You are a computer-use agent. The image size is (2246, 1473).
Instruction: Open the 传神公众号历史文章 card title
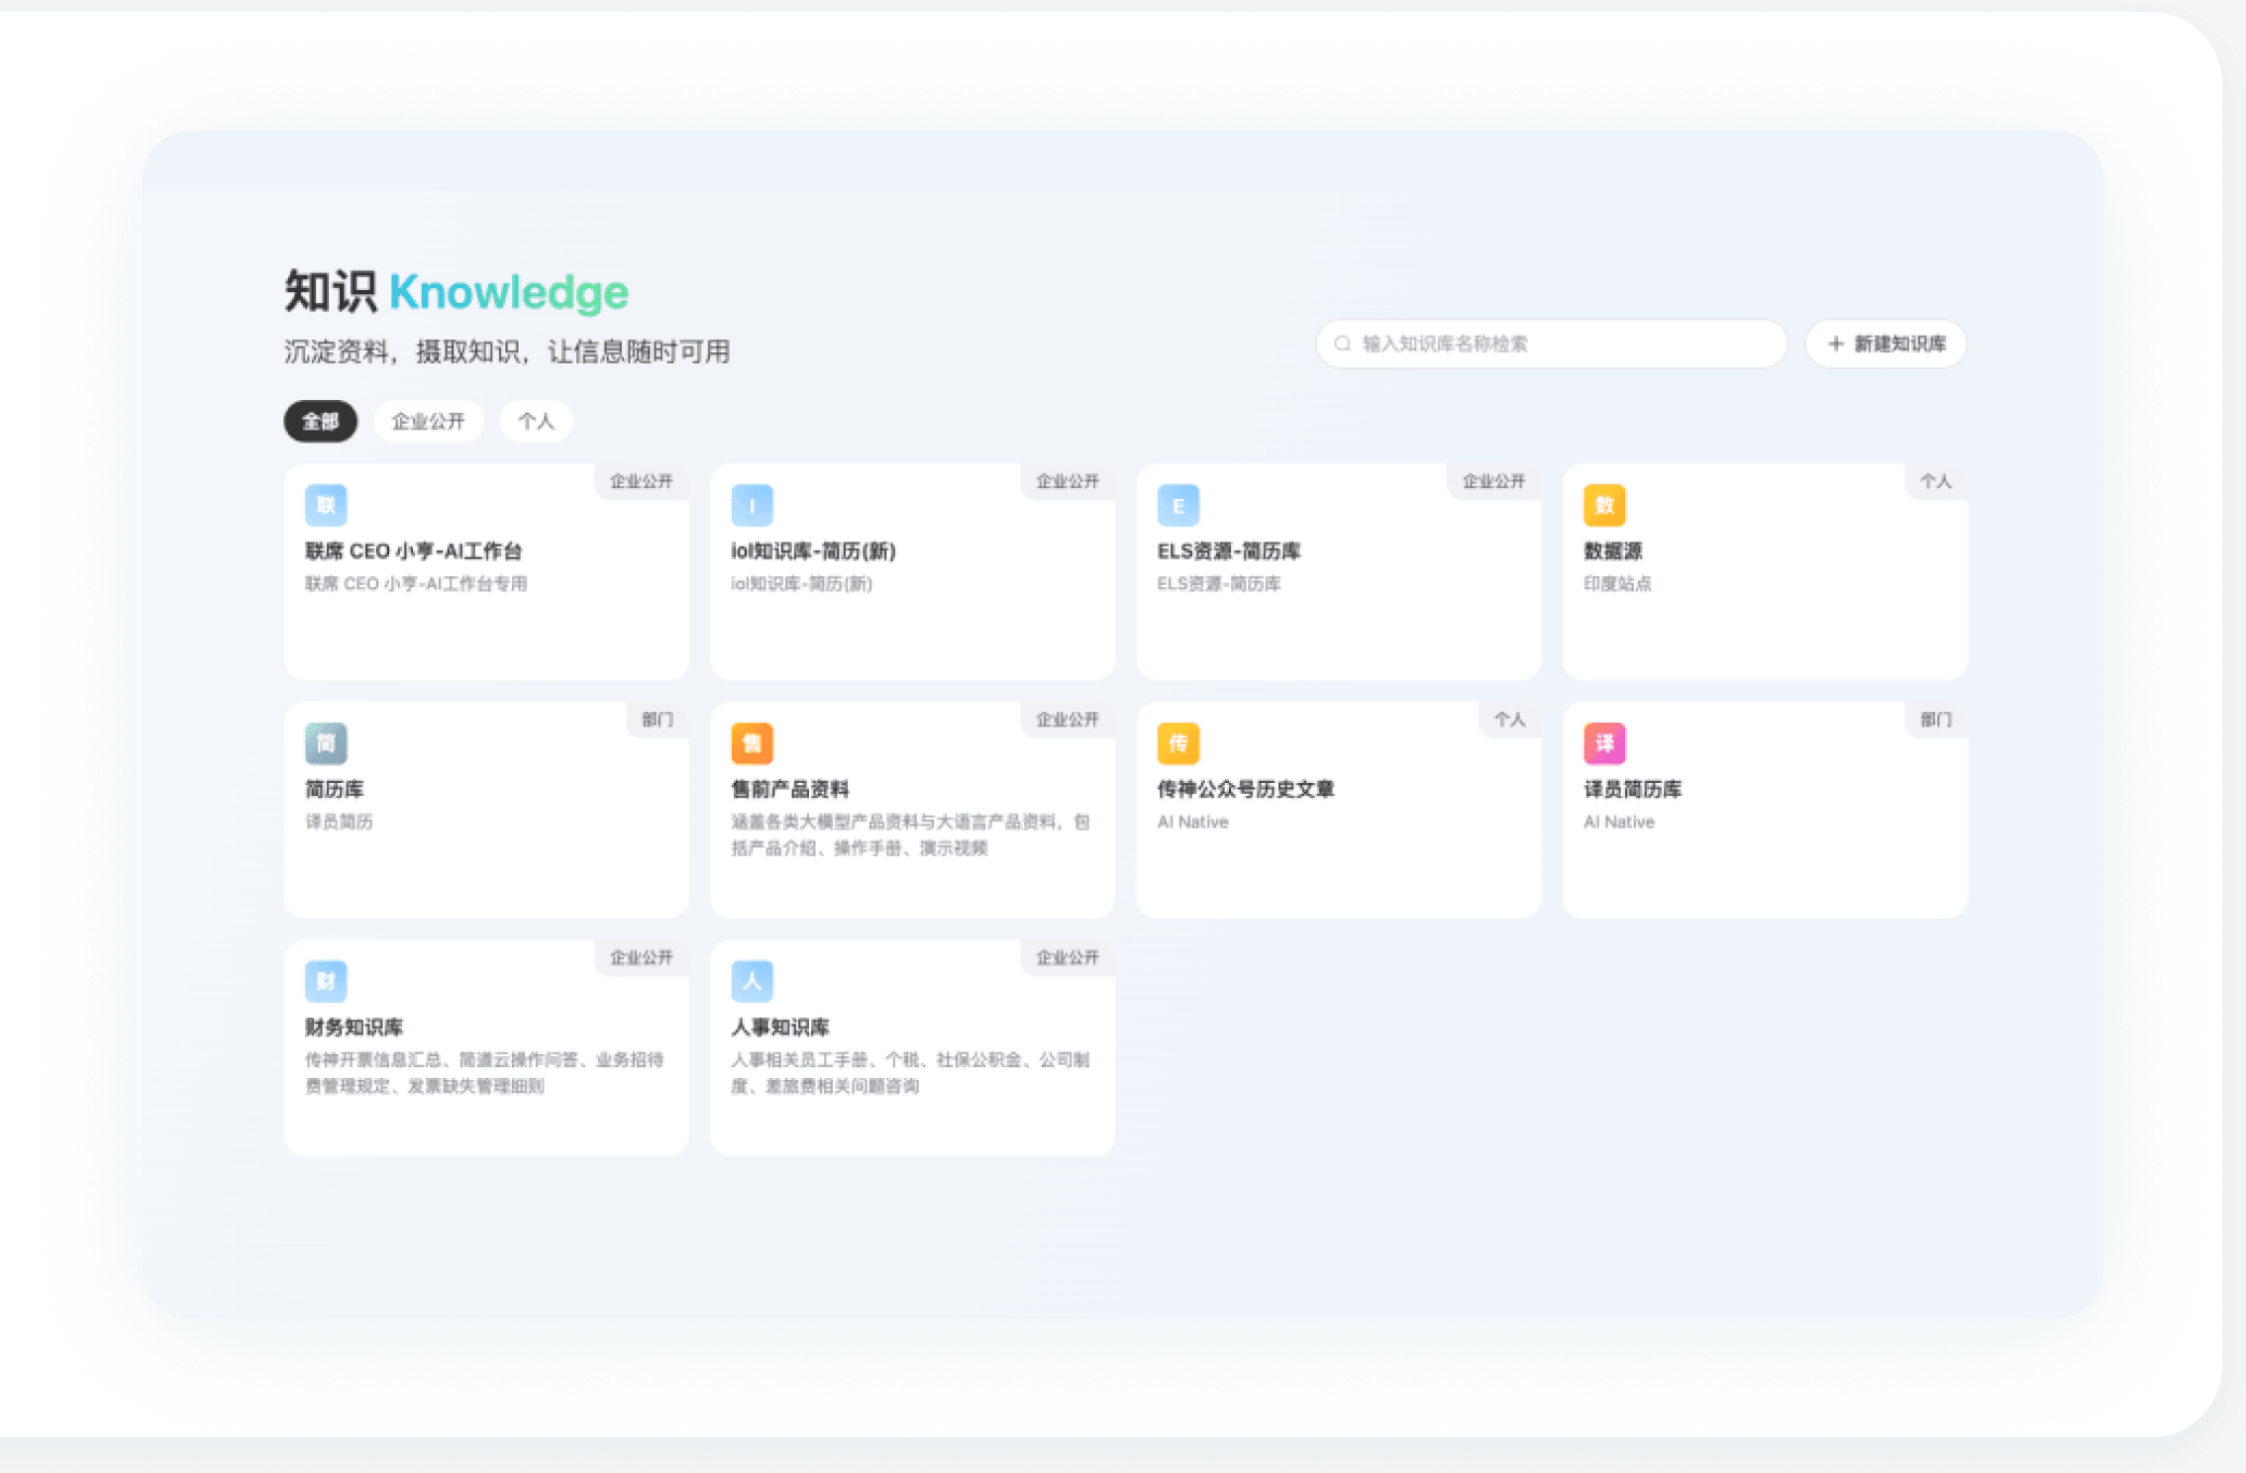tap(1246, 789)
